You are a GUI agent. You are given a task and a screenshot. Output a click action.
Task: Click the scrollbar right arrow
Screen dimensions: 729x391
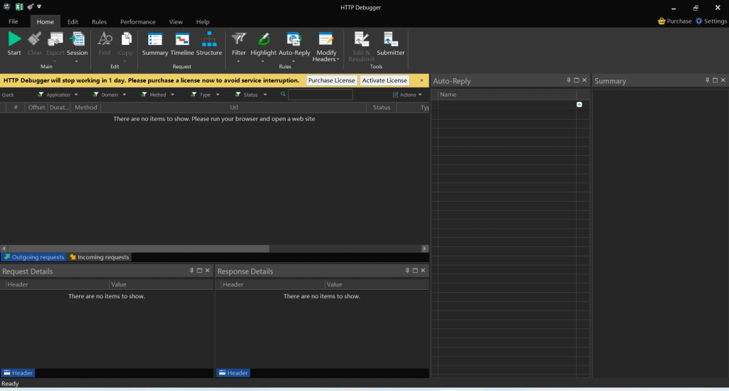click(424, 249)
